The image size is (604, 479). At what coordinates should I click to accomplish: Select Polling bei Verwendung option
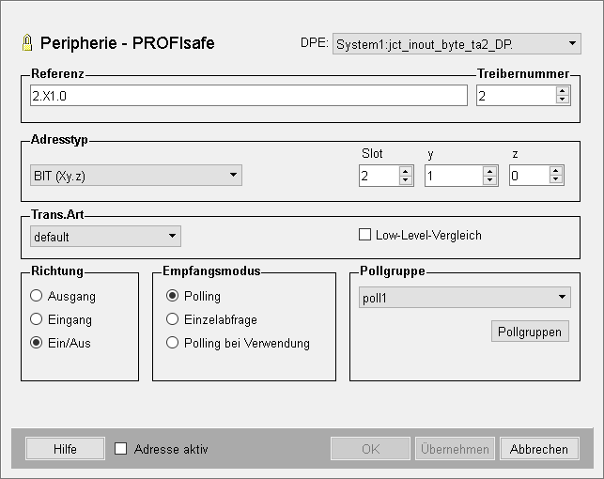point(172,343)
